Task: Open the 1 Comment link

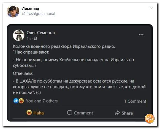Action: click(135, 101)
